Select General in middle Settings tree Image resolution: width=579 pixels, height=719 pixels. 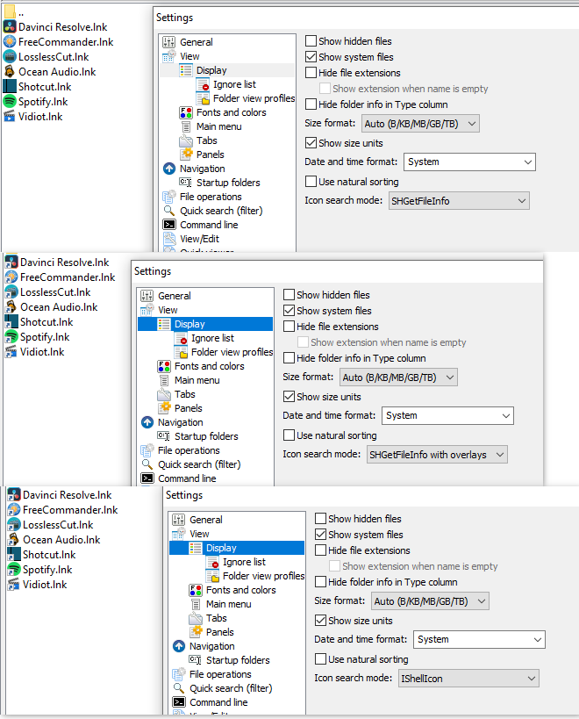click(174, 296)
